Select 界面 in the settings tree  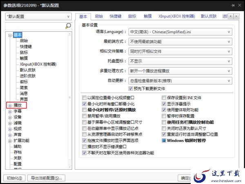pyautogui.click(x=24, y=100)
